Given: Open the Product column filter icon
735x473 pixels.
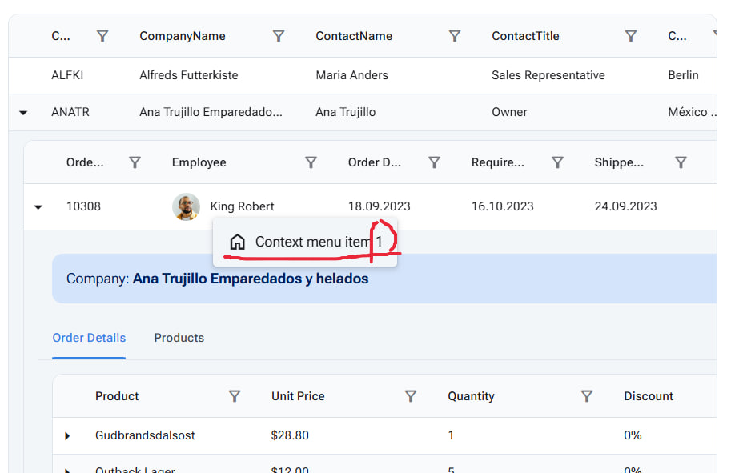Looking at the screenshot, I should [235, 396].
